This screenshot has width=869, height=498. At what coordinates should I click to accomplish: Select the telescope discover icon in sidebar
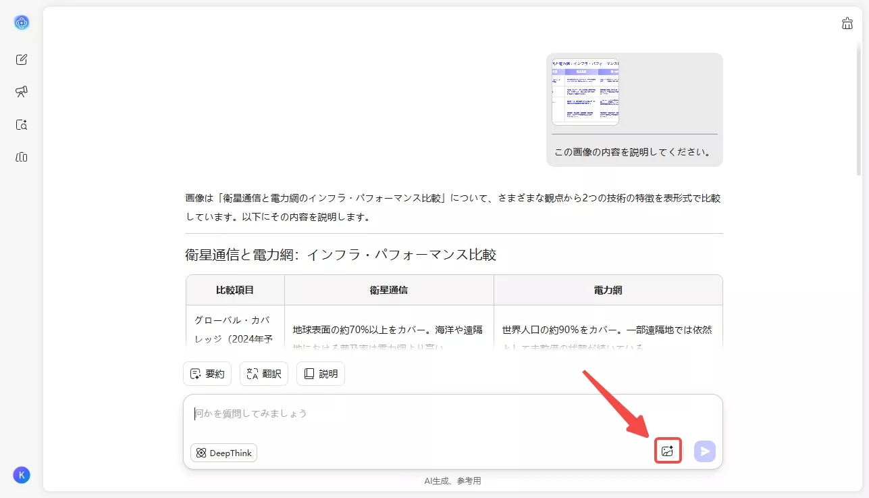21,91
